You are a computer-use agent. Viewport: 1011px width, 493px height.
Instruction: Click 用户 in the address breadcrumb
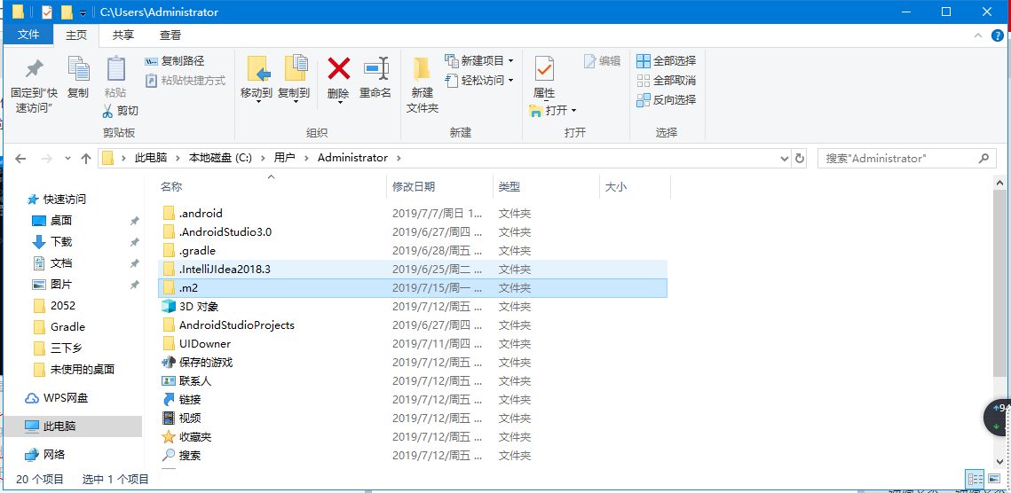pos(284,158)
